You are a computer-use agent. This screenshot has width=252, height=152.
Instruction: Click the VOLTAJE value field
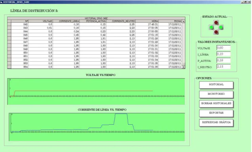[224, 48]
